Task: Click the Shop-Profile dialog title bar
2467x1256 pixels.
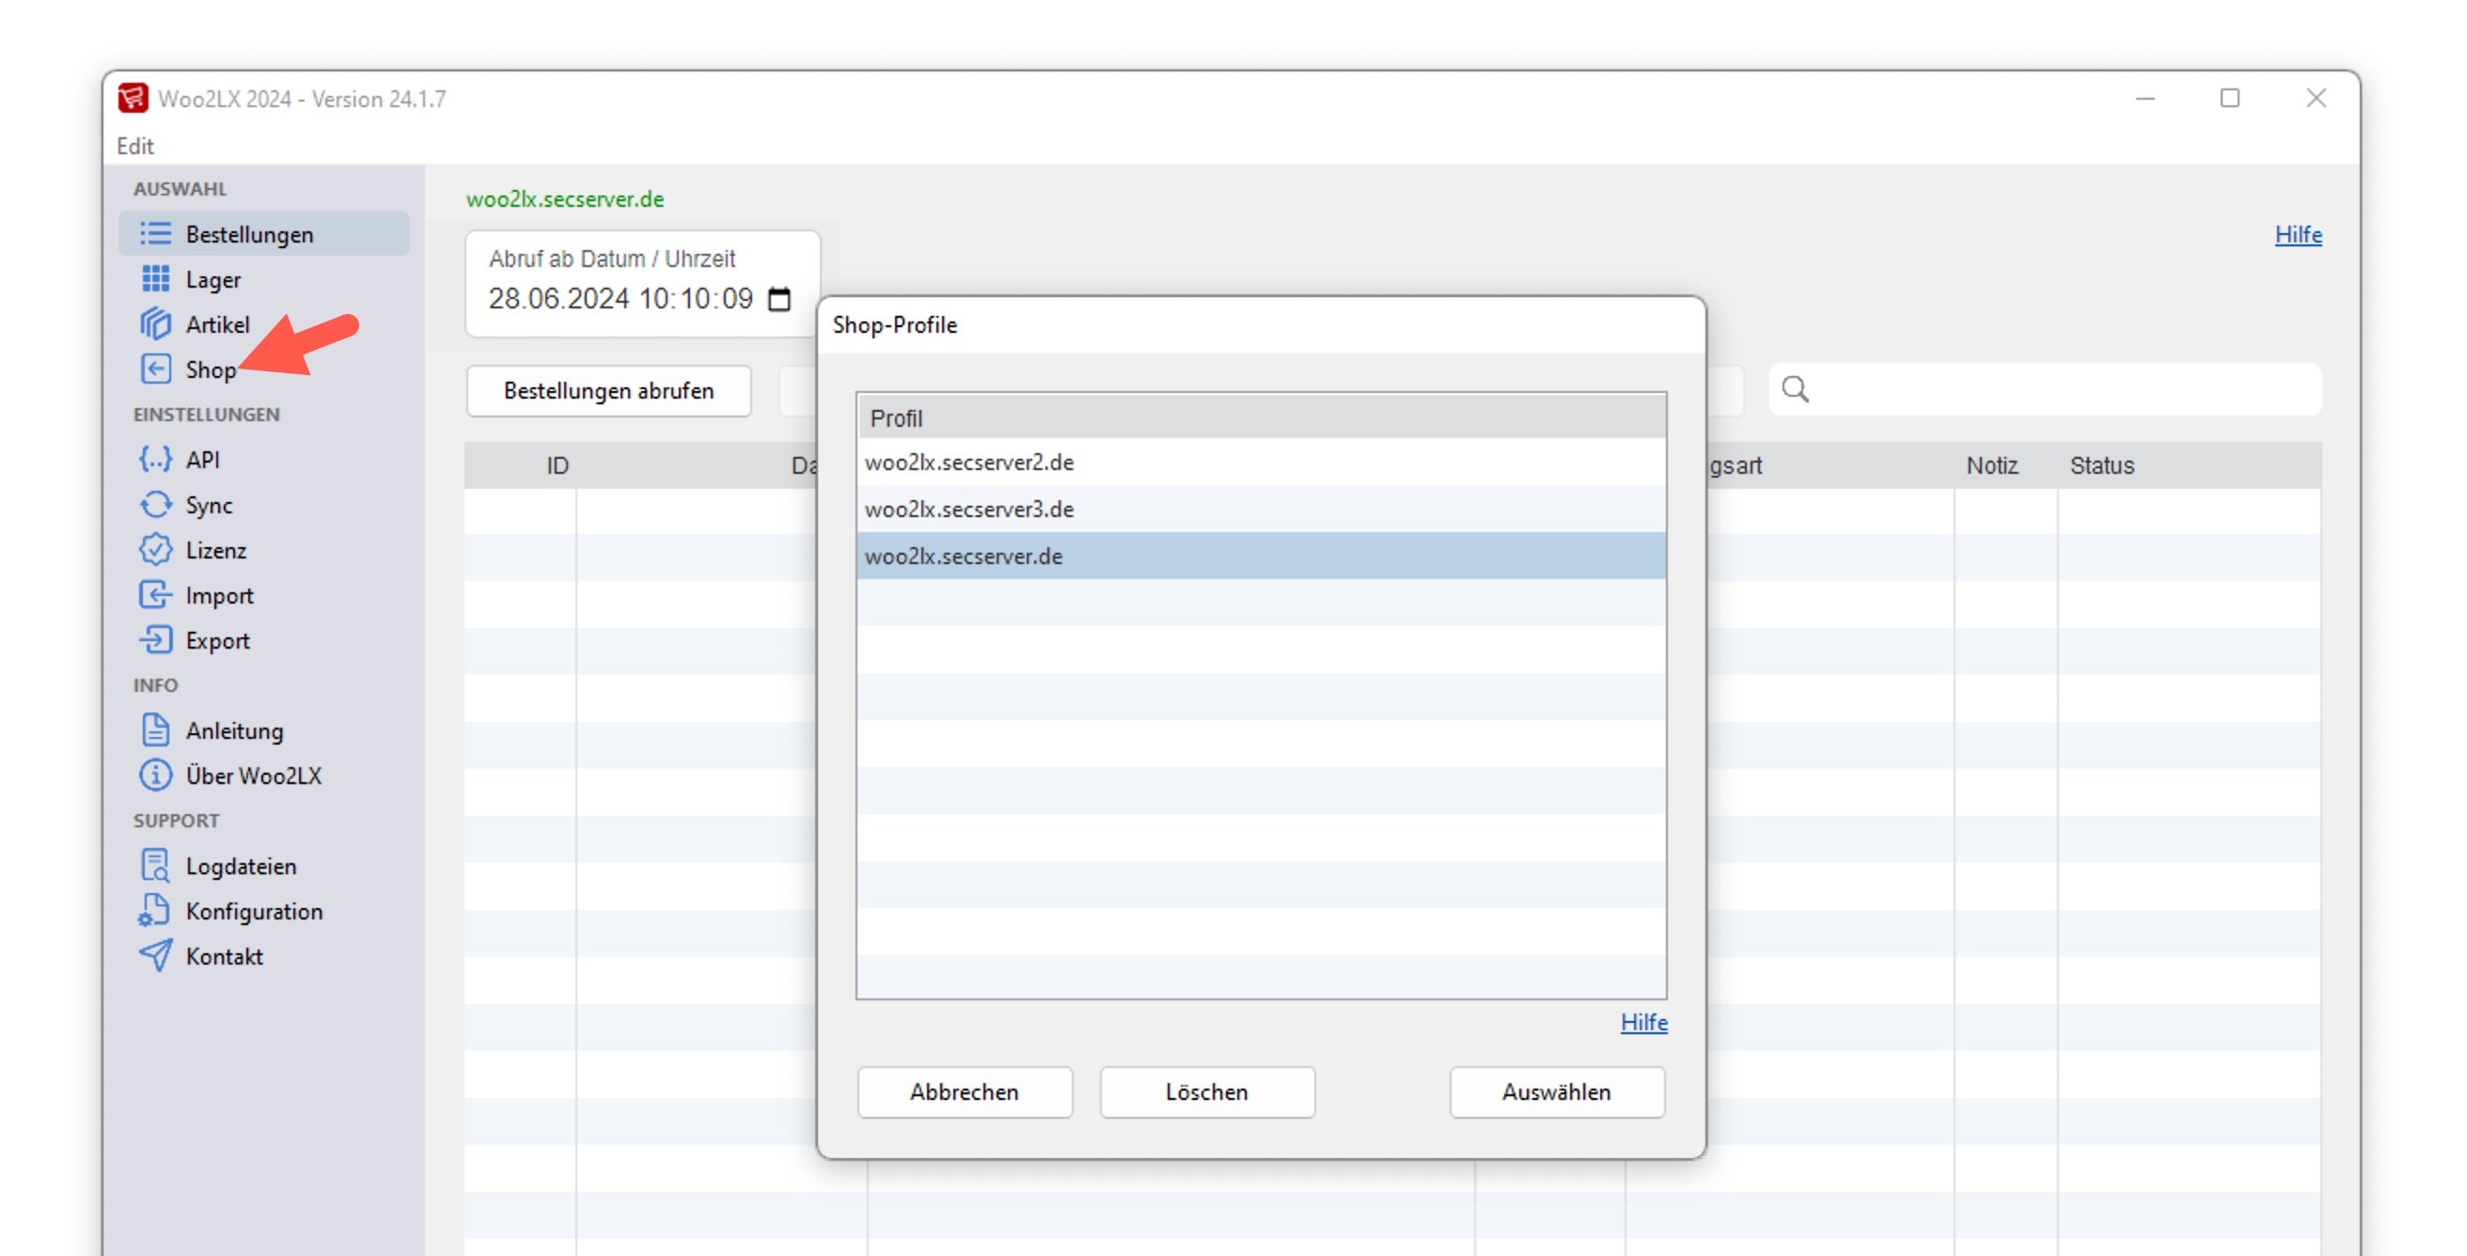Action: [x=1262, y=325]
